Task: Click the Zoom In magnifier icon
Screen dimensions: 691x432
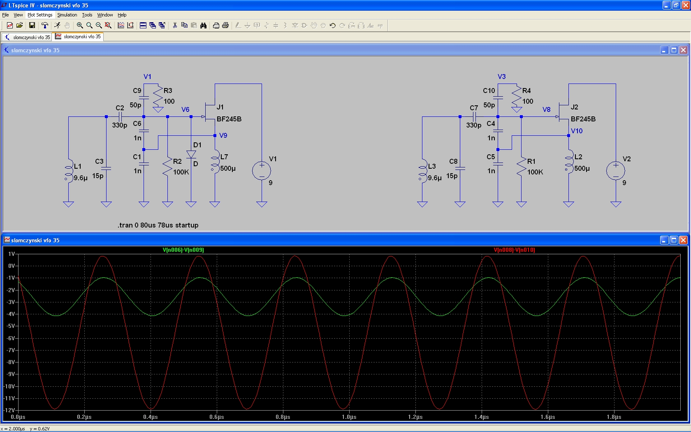Action: click(x=80, y=26)
